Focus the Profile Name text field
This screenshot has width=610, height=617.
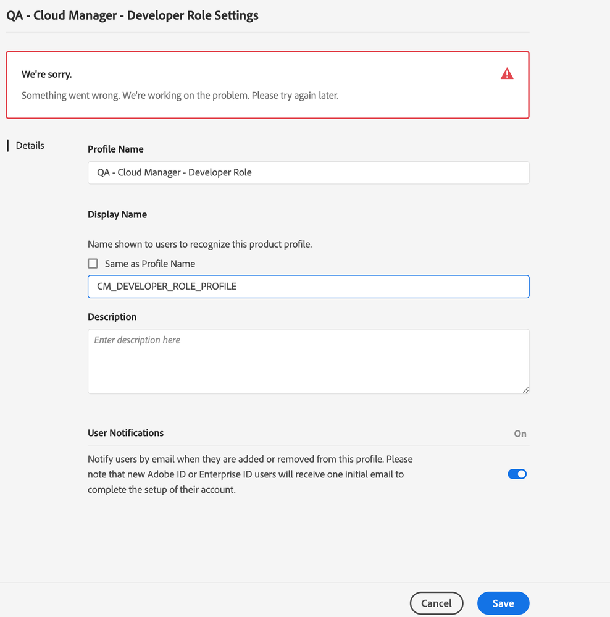[308, 173]
